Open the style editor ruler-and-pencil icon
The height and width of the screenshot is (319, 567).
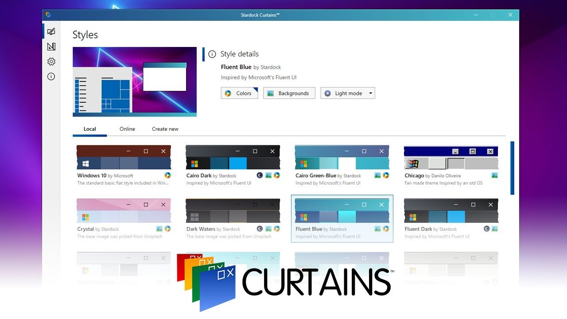(51, 47)
